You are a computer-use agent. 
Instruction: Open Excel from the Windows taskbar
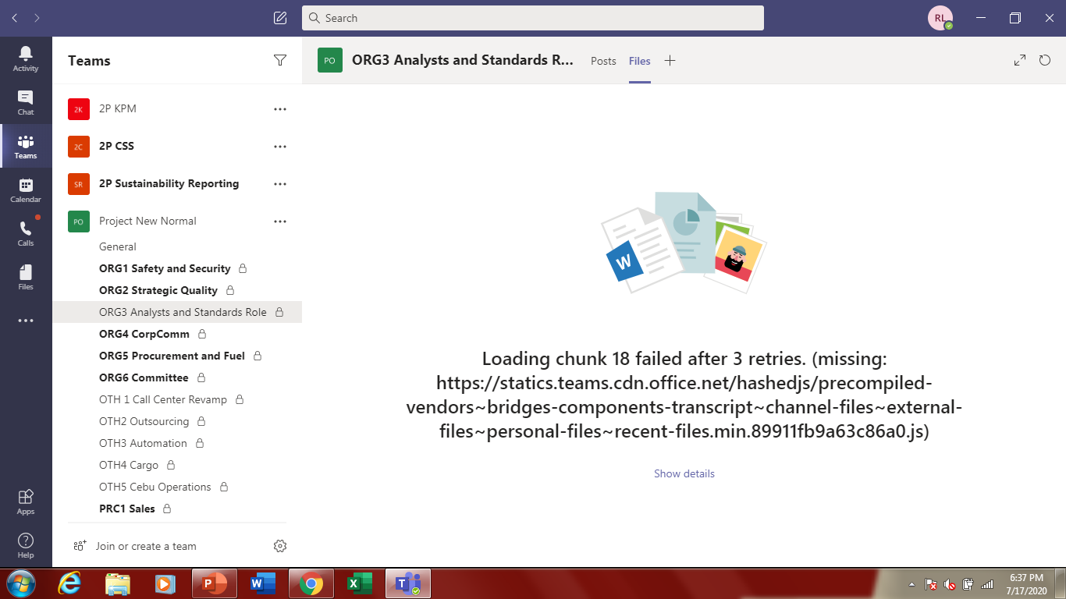click(x=360, y=583)
